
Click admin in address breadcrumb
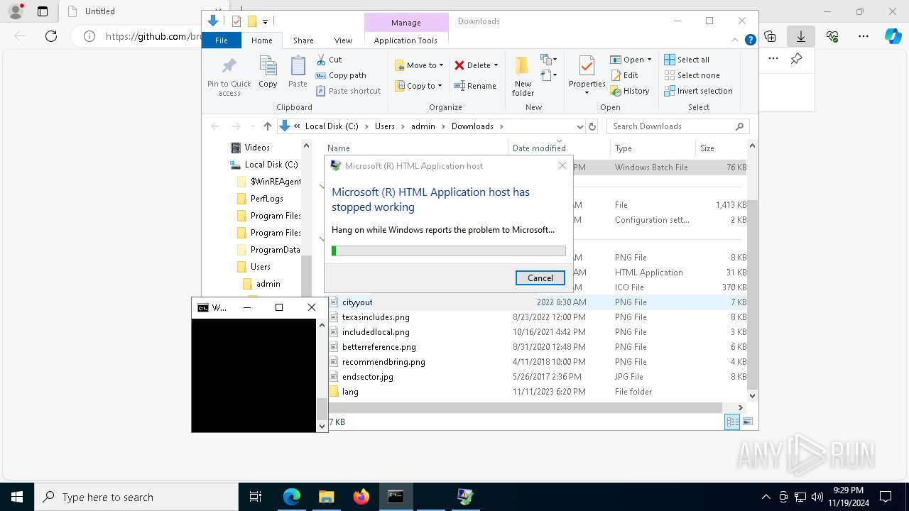pyautogui.click(x=423, y=126)
